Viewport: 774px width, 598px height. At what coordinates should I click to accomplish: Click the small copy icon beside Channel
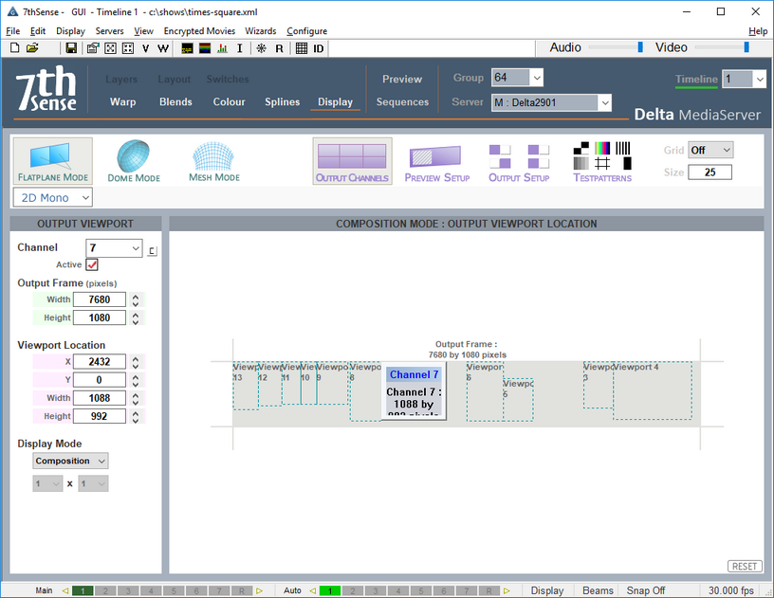(152, 250)
